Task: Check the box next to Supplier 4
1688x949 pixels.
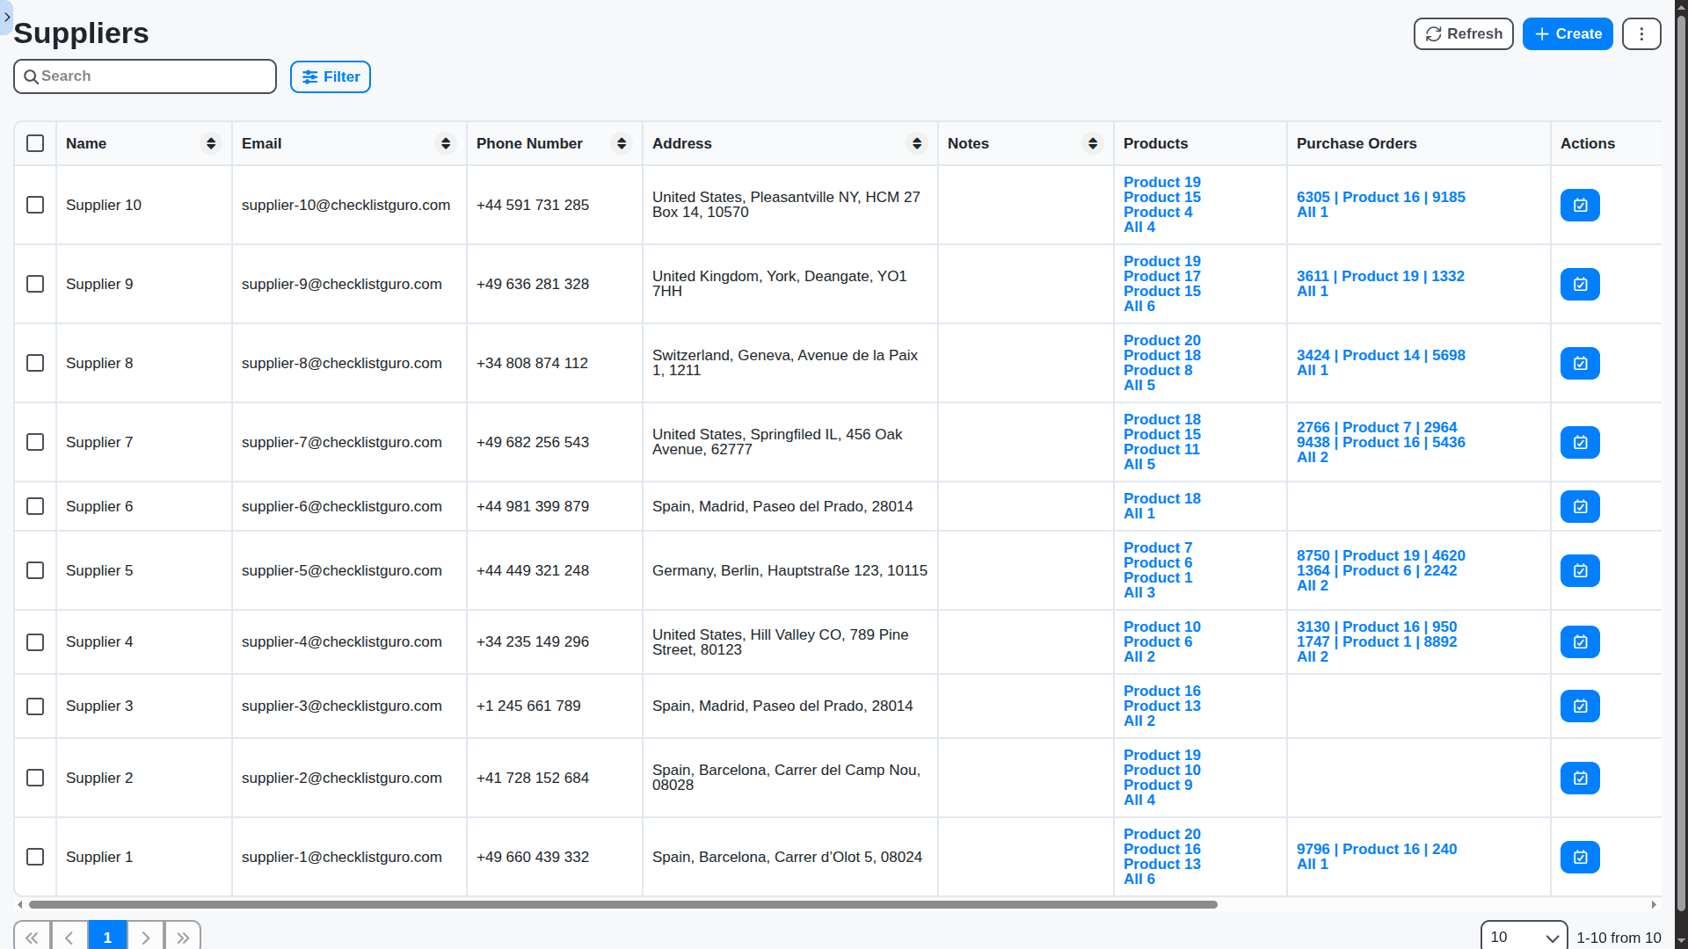Action: pyautogui.click(x=35, y=642)
